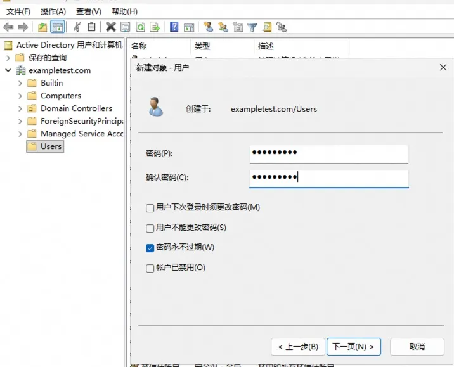Select the Domain Controllers tree item
Screen dimensions: 454x367
(x=77, y=108)
